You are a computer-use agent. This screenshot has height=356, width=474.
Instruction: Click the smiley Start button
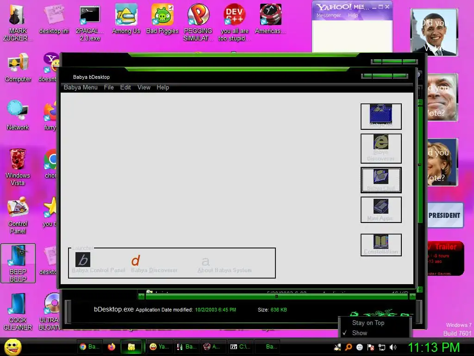tap(12, 347)
